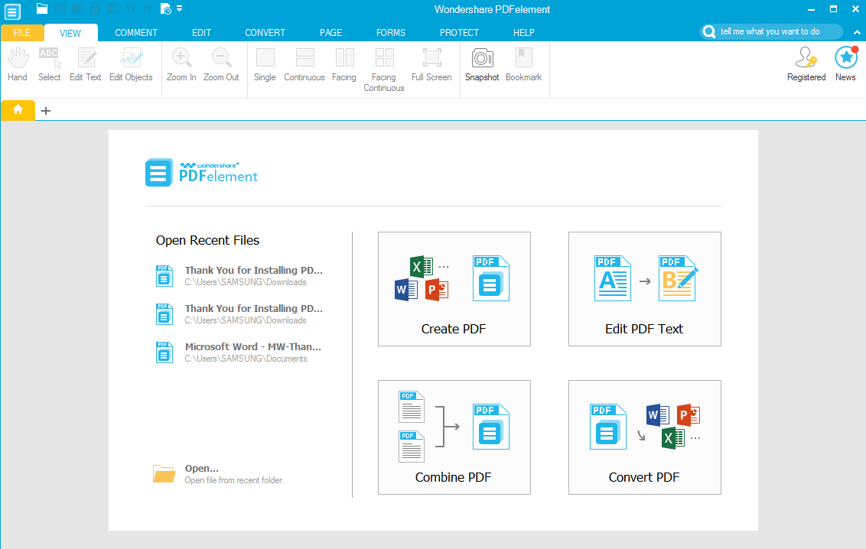Image resolution: width=866 pixels, height=549 pixels.
Task: Click the Home tab icon
Action: click(x=18, y=110)
